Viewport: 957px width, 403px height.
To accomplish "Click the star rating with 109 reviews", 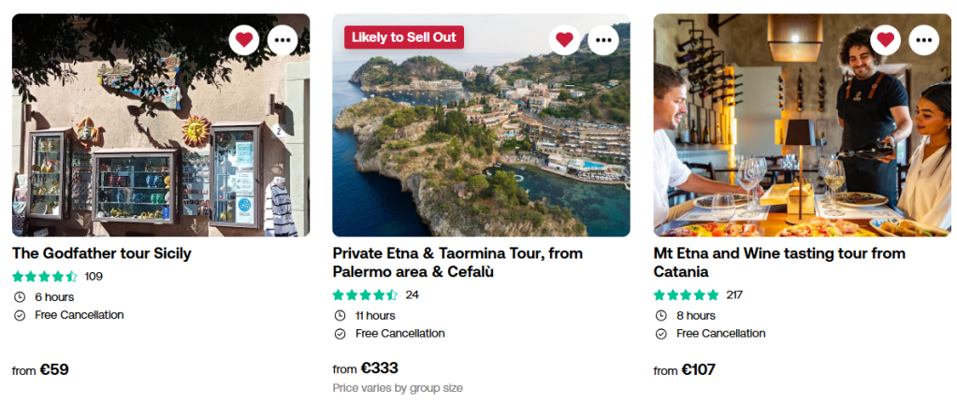I will click(x=45, y=277).
